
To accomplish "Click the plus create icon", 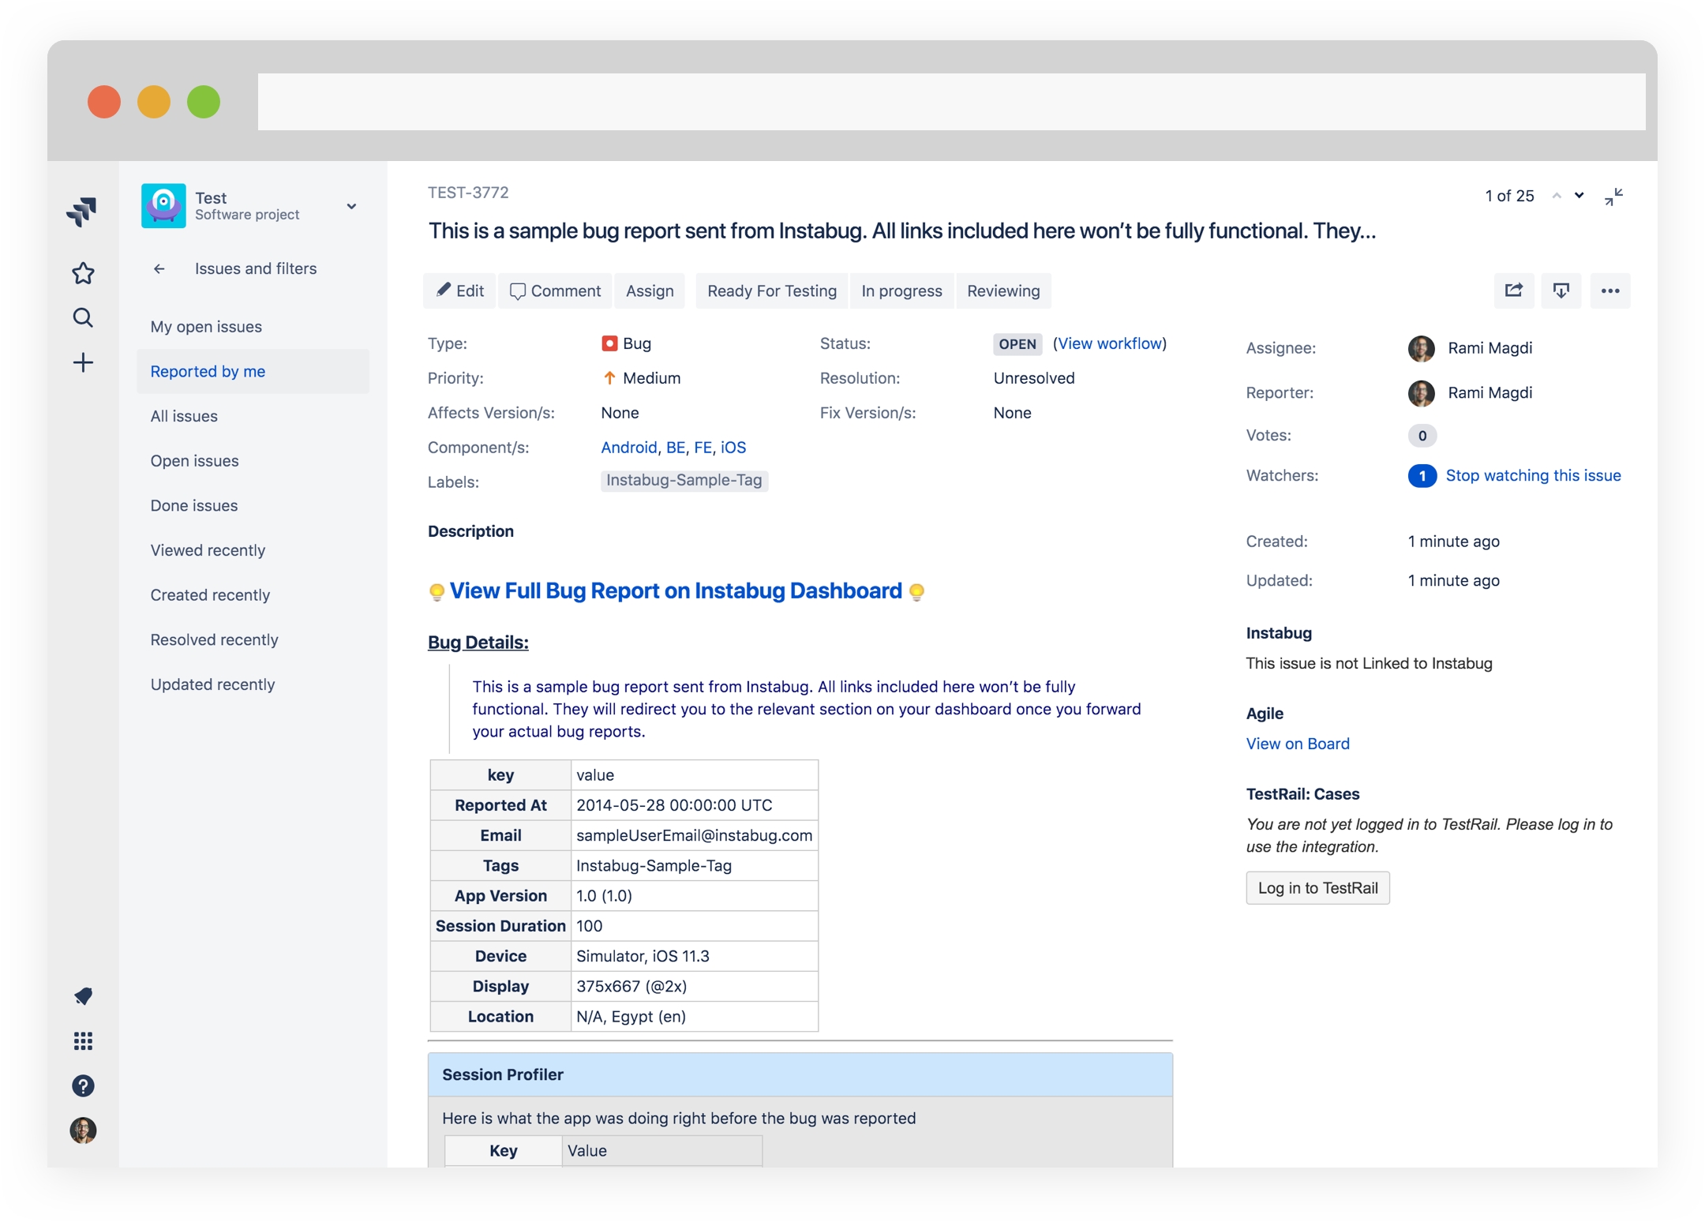I will tap(83, 362).
